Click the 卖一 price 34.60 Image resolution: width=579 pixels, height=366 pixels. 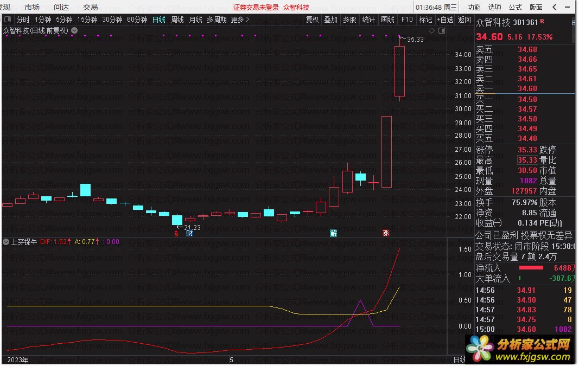click(527, 88)
